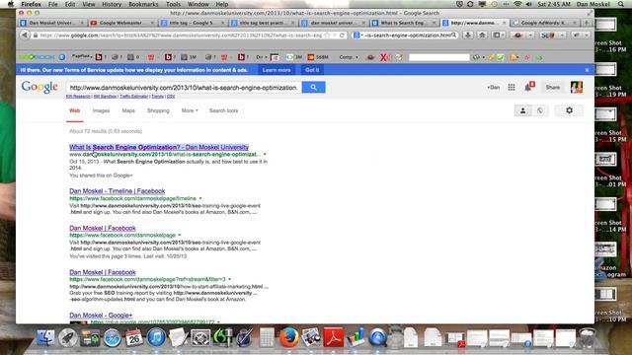Open the Google account profile photo
This screenshot has width=632, height=355.
coord(577,87)
